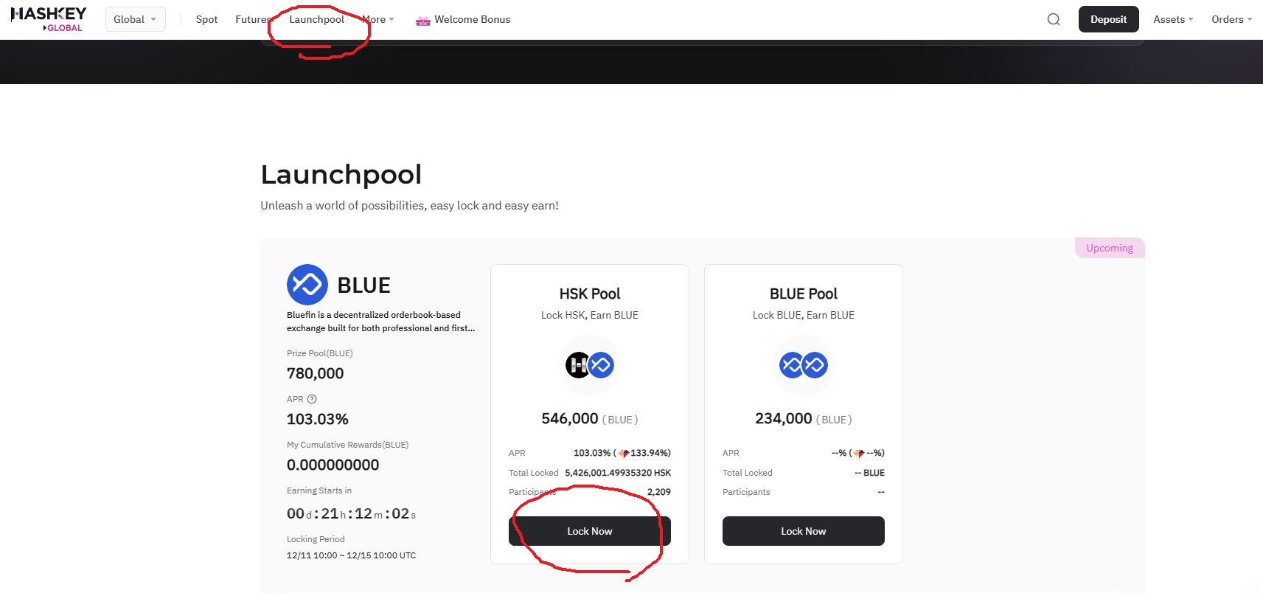Click the 234,000 BLUE reward amount

pyautogui.click(x=804, y=419)
